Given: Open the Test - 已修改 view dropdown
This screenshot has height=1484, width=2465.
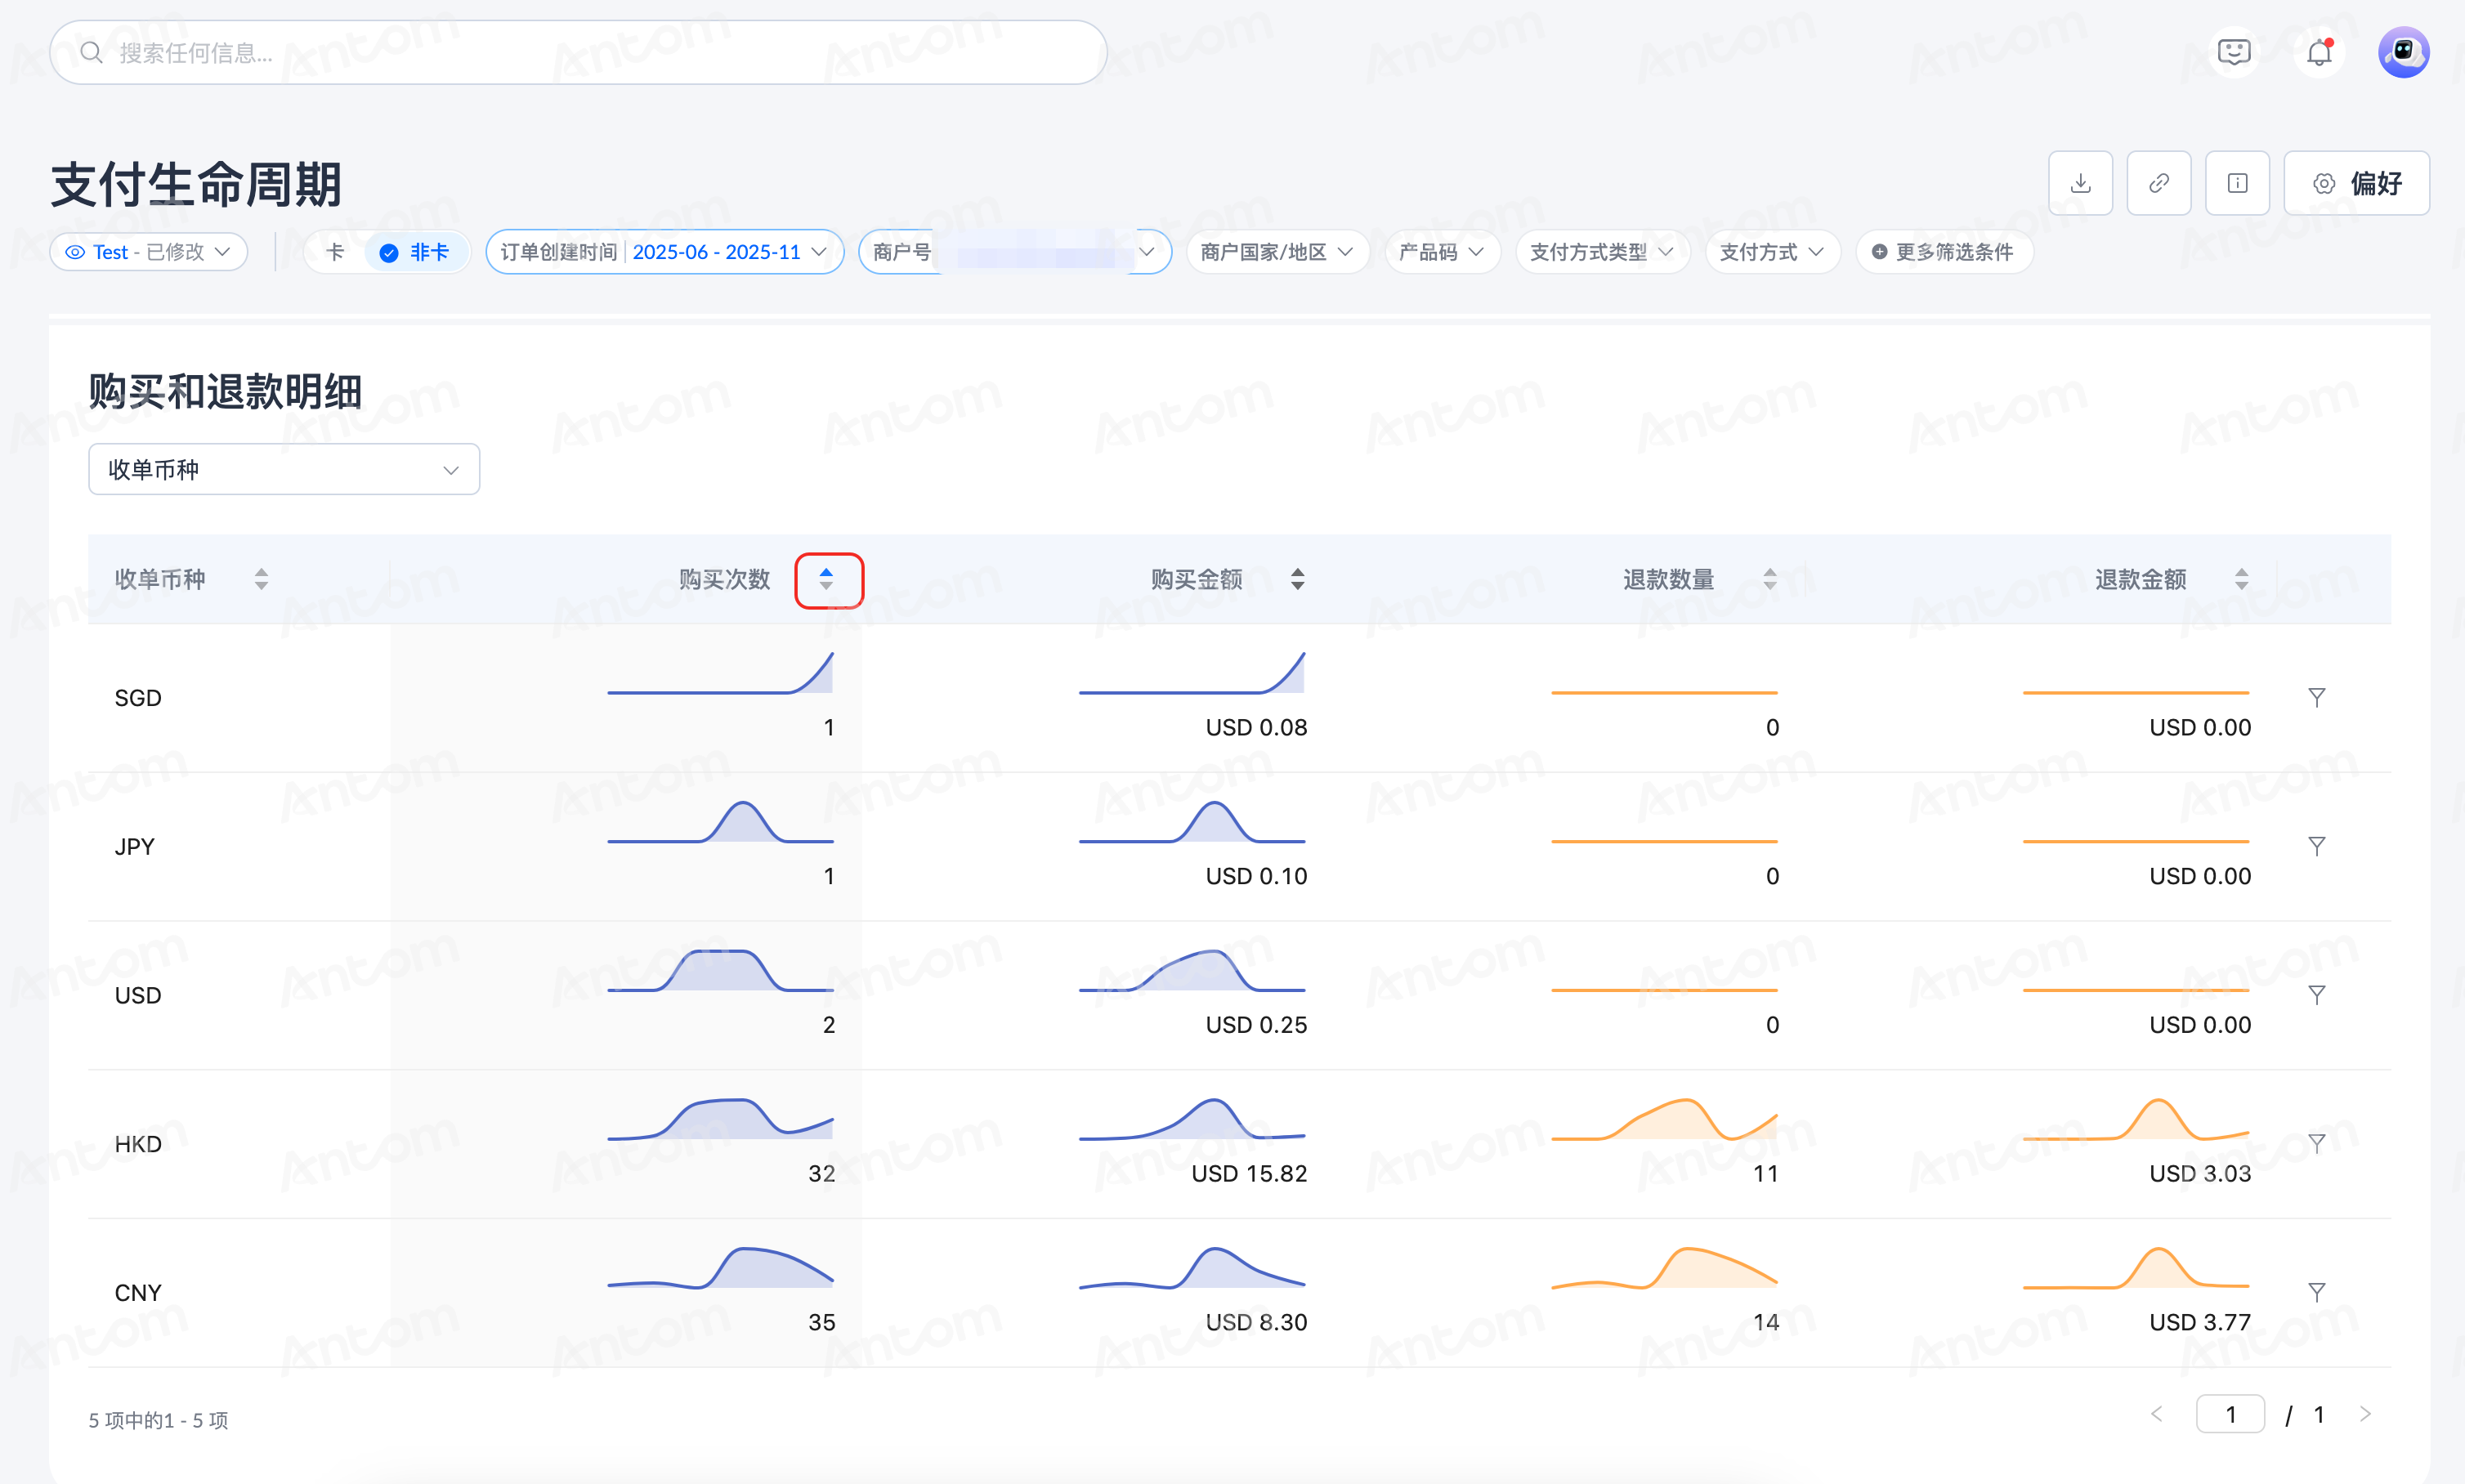Looking at the screenshot, I should [x=149, y=252].
